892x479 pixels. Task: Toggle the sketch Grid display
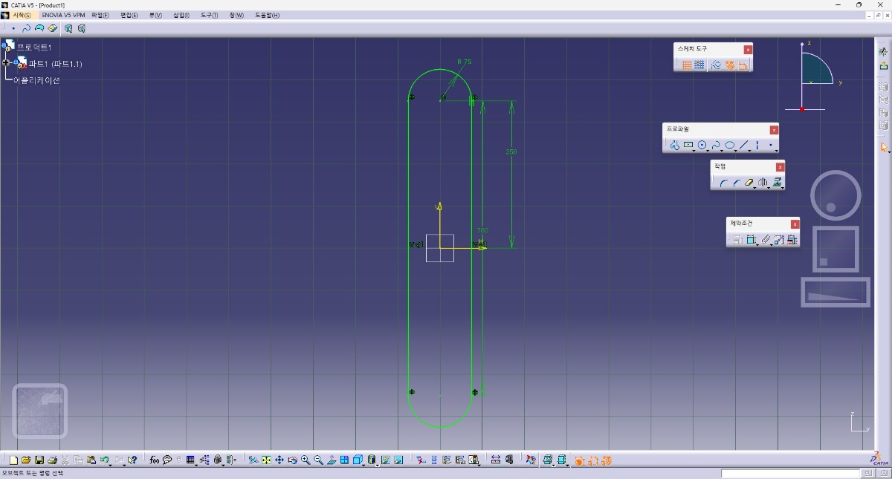[x=687, y=65]
